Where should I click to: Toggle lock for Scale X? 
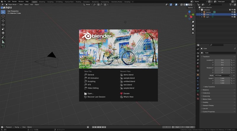coord(231,78)
